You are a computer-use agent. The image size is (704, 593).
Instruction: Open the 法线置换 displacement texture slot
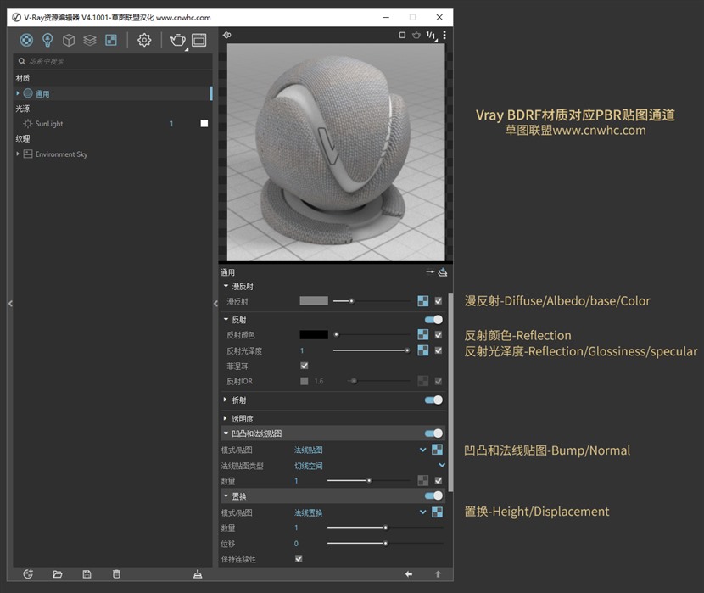coord(437,512)
